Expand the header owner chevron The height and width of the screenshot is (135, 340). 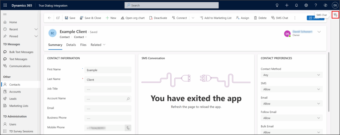tap(319, 32)
